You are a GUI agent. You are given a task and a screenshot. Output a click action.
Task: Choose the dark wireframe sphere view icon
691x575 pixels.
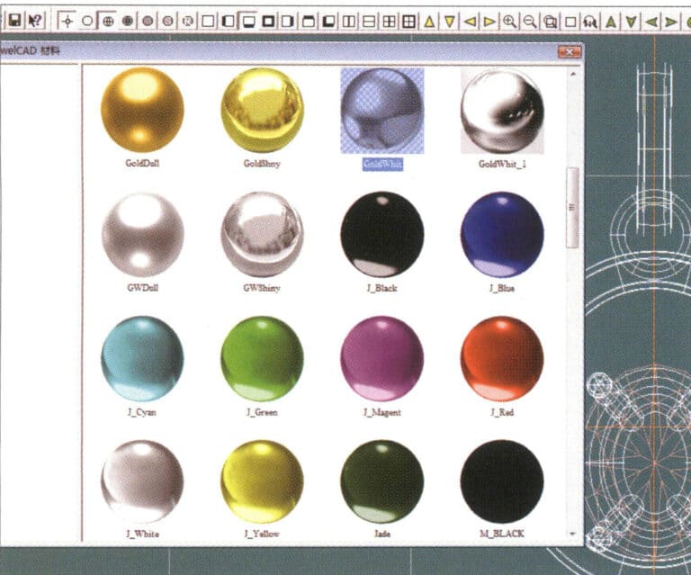click(128, 21)
